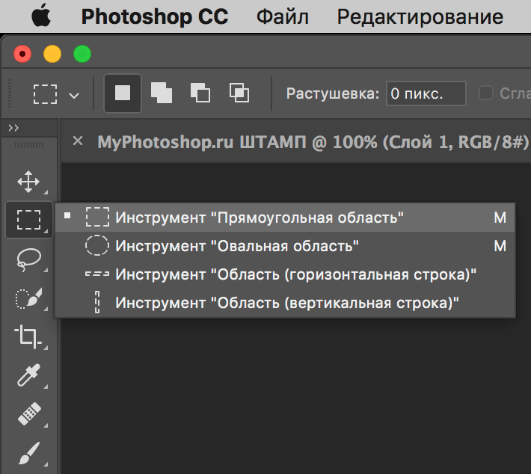Click the yellow minimize window button
This screenshot has width=531, height=474.
click(x=52, y=54)
